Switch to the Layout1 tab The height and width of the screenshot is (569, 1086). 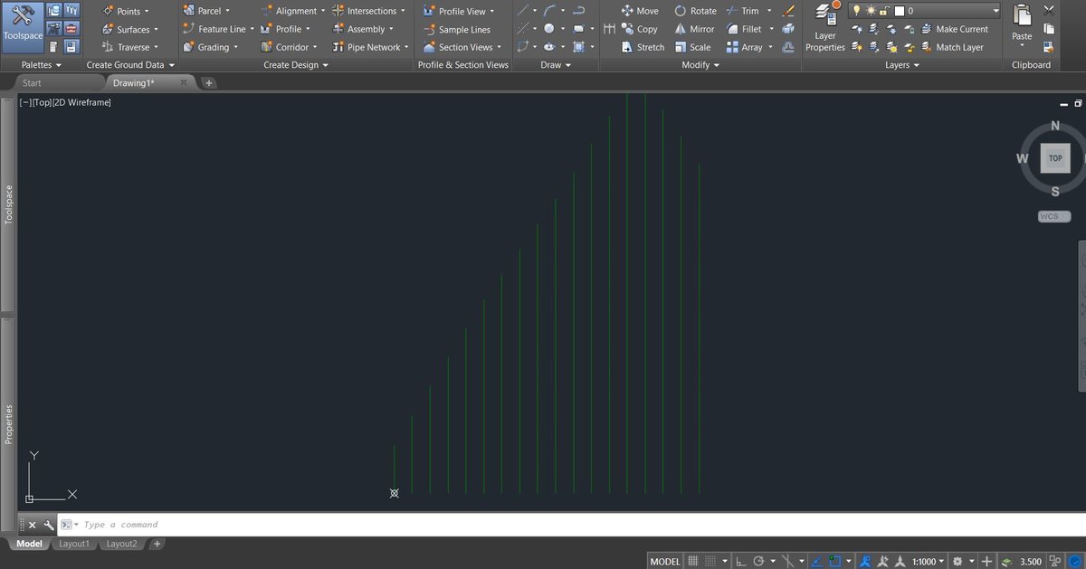(x=74, y=544)
